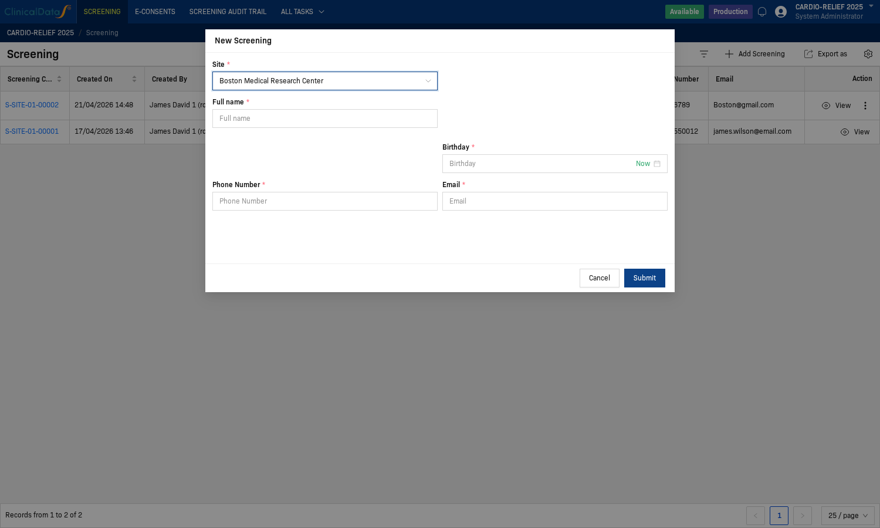Viewport: 880px width, 528px height.
Task: Open S-SITE-01-00001 screening link
Action: pos(32,131)
